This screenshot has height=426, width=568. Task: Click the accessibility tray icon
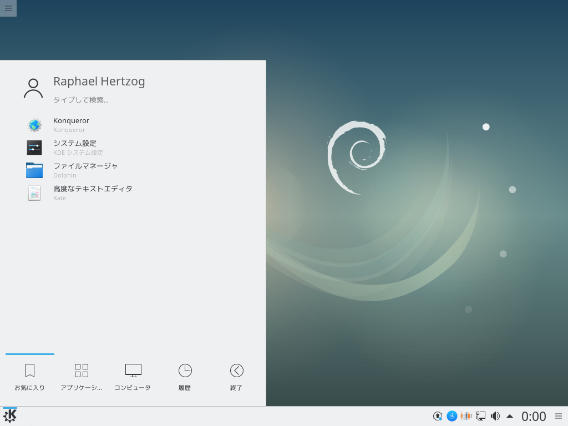451,416
